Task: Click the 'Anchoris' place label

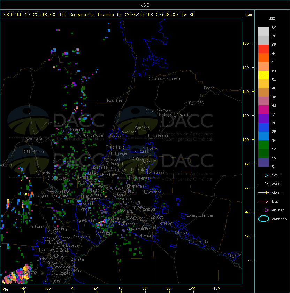Action: tap(82, 237)
